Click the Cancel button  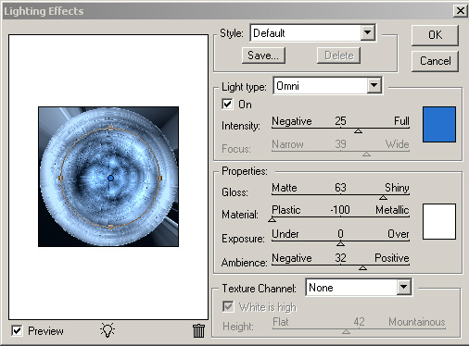(435, 61)
